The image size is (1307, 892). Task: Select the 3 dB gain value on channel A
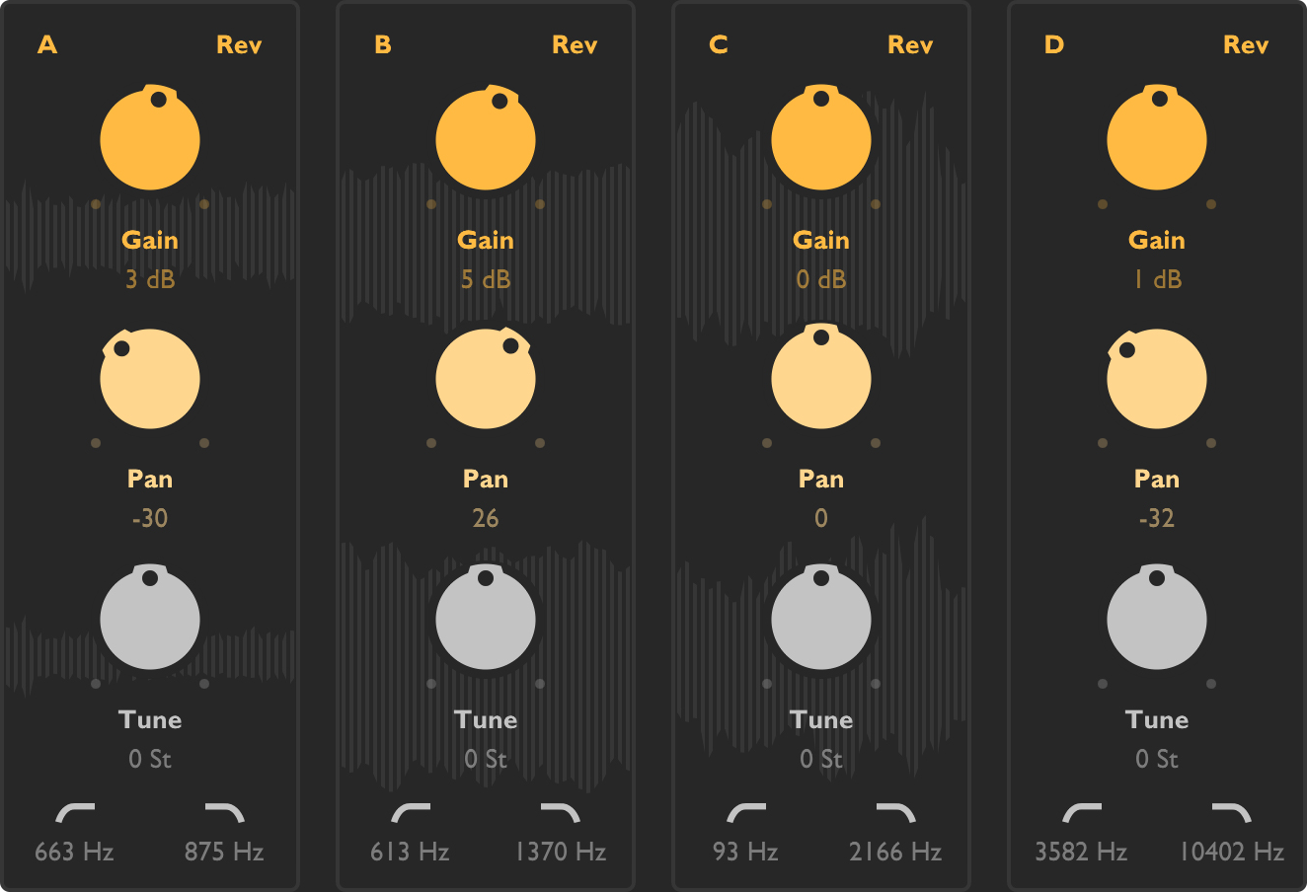(150, 280)
